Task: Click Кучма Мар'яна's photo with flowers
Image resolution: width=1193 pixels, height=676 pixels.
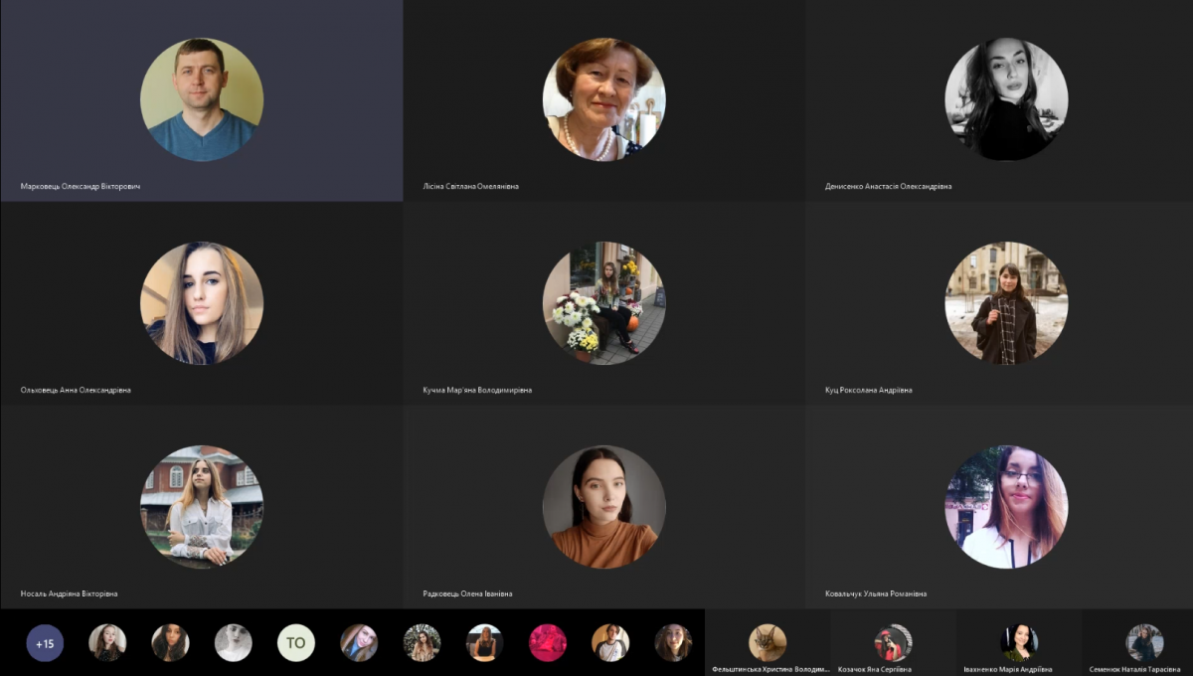Action: 603,303
